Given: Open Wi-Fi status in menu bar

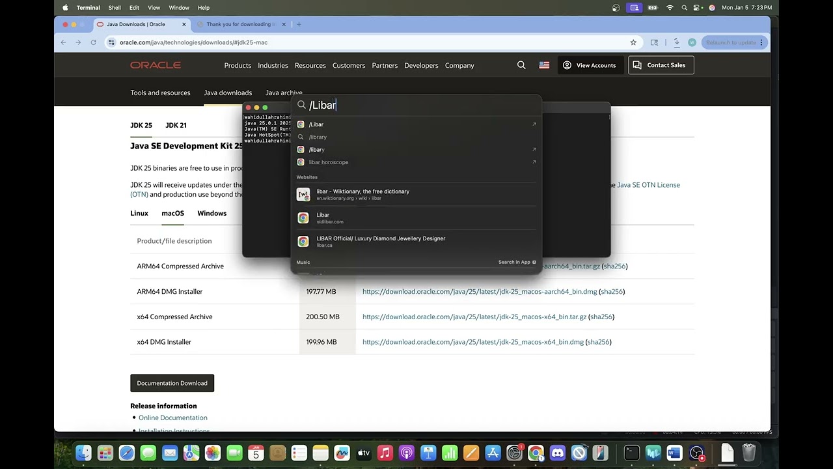Looking at the screenshot, I should point(670,8).
